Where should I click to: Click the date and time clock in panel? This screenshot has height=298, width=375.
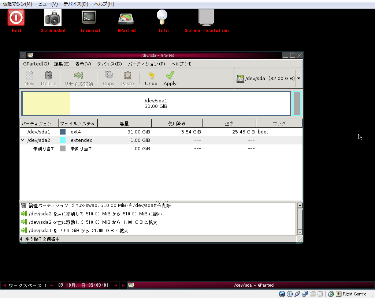pyautogui.click(x=83, y=285)
